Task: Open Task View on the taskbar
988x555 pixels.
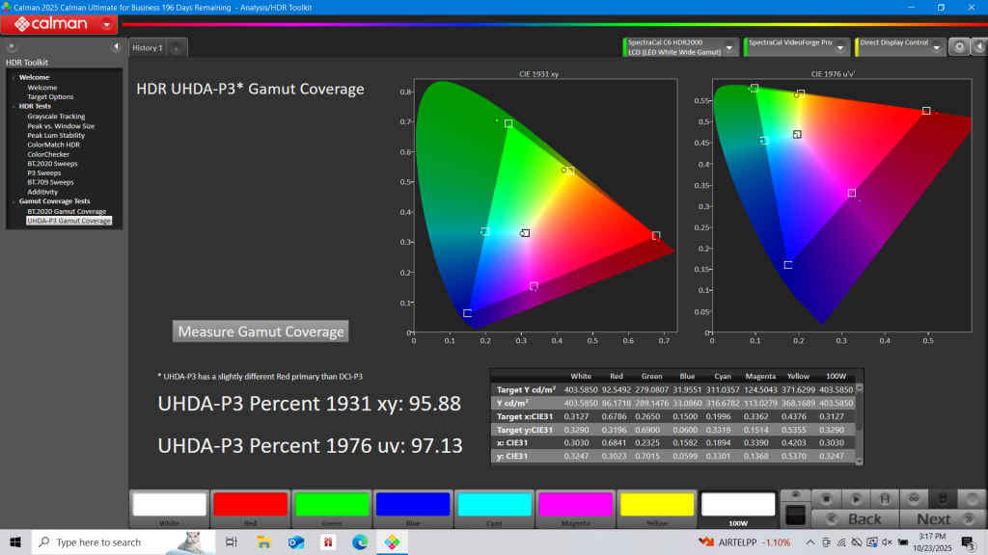Action: pyautogui.click(x=232, y=542)
